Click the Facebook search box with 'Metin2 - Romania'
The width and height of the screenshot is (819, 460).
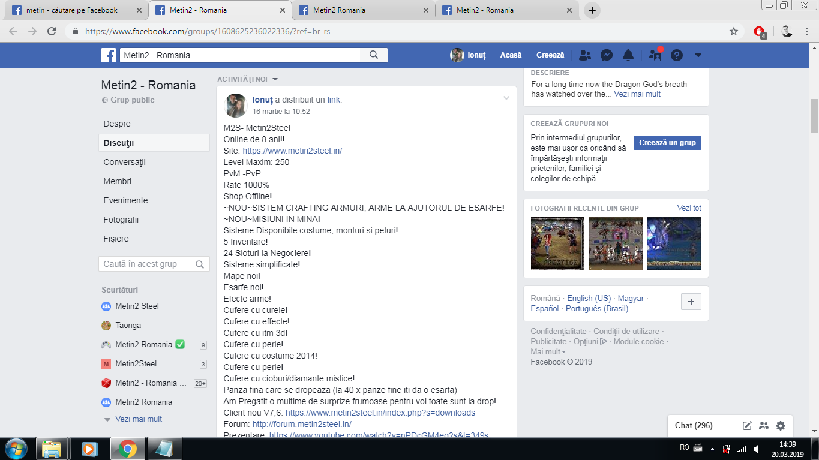(240, 55)
